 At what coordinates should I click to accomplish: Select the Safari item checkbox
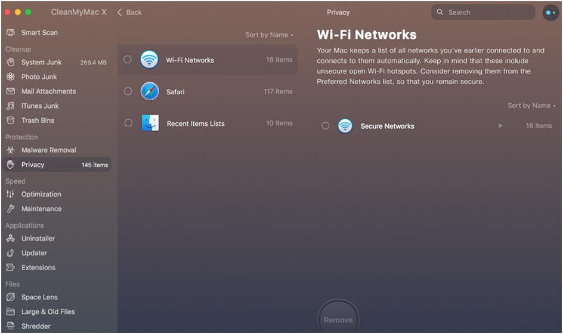128,91
